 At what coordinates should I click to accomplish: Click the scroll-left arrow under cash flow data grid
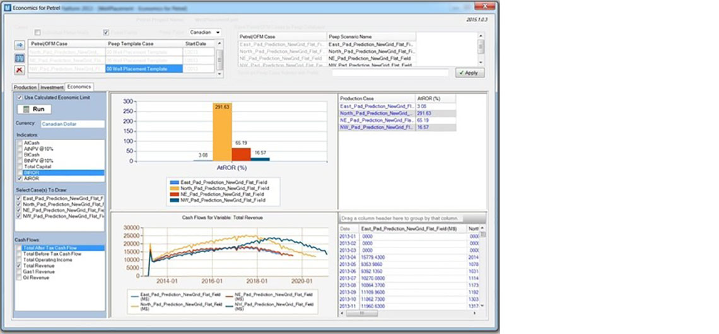click(x=343, y=313)
